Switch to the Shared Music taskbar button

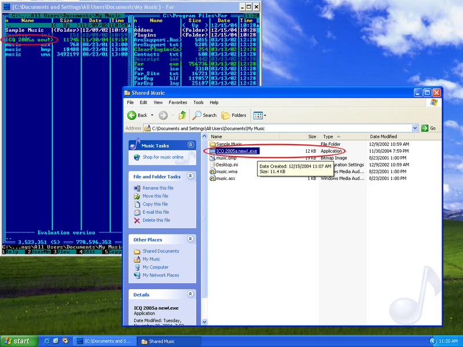click(170, 341)
